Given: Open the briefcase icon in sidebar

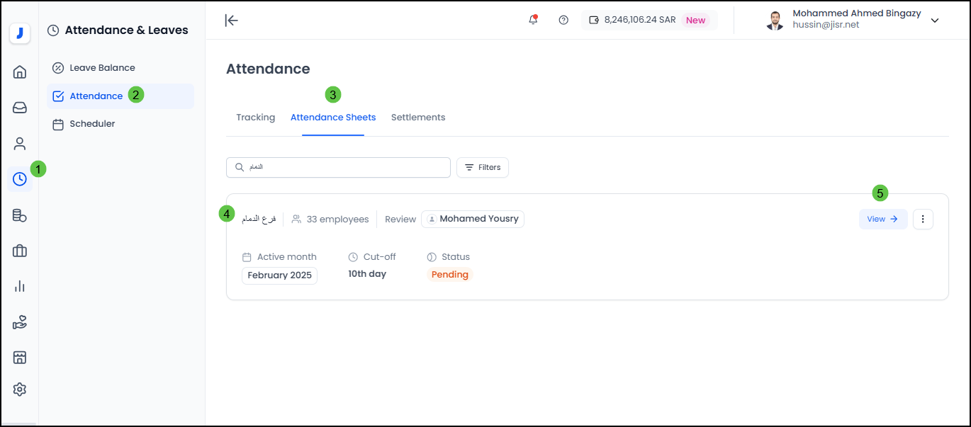Looking at the screenshot, I should [x=20, y=251].
